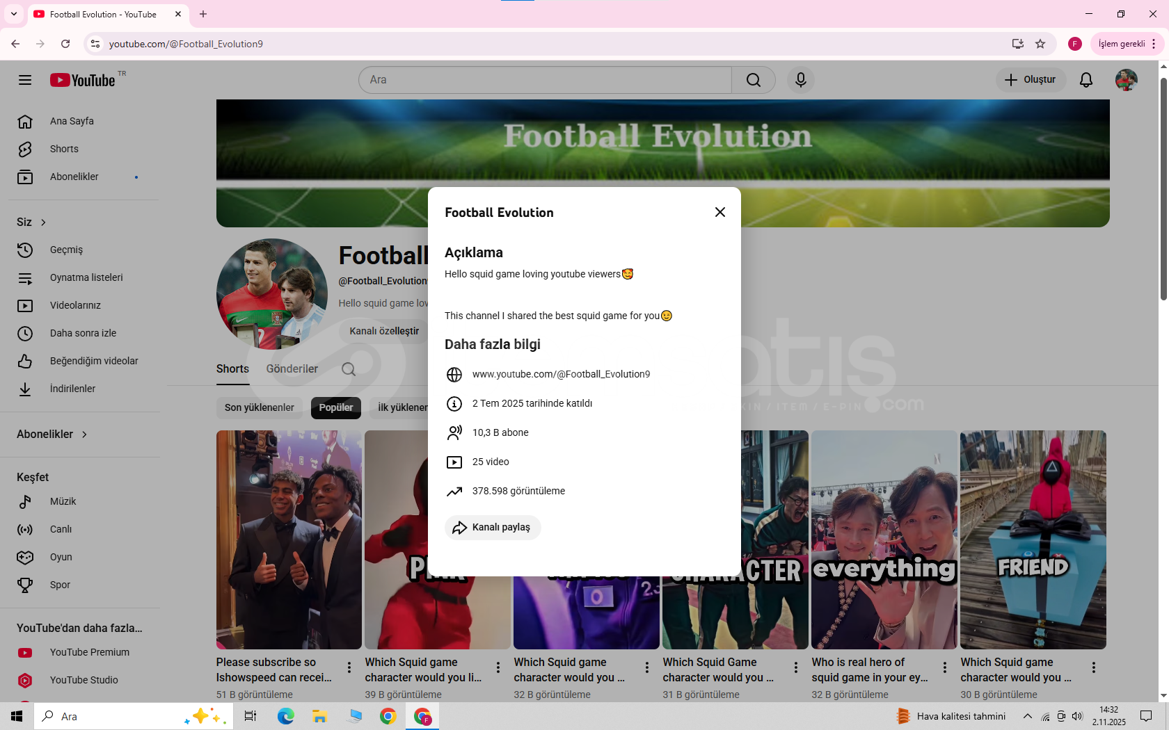Search within channel using magnifier icon
1169x730 pixels.
tap(349, 369)
